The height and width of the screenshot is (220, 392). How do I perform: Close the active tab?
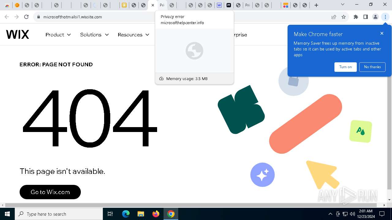pos(153,5)
